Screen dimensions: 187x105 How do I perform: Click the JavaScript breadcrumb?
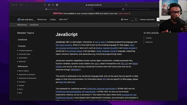click(34, 25)
